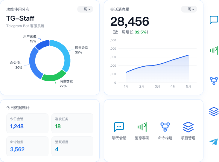
Task: Click the 32.5% growth value
Action: click(141, 32)
